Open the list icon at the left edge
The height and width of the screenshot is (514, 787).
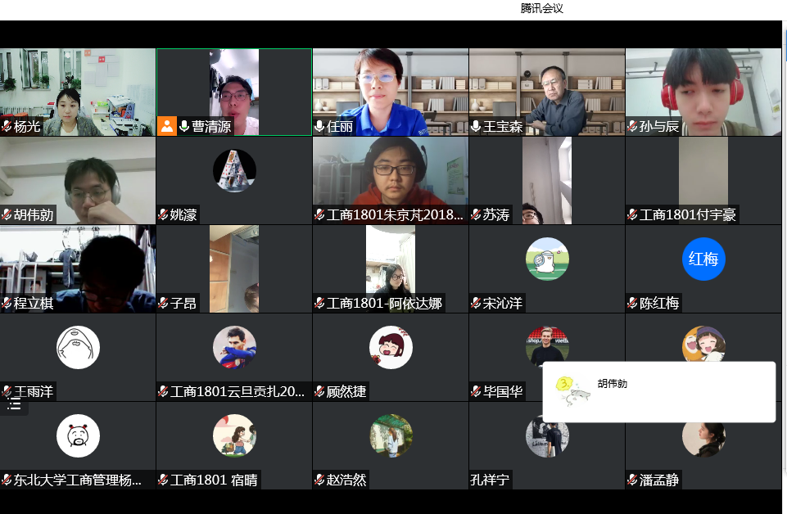point(14,404)
